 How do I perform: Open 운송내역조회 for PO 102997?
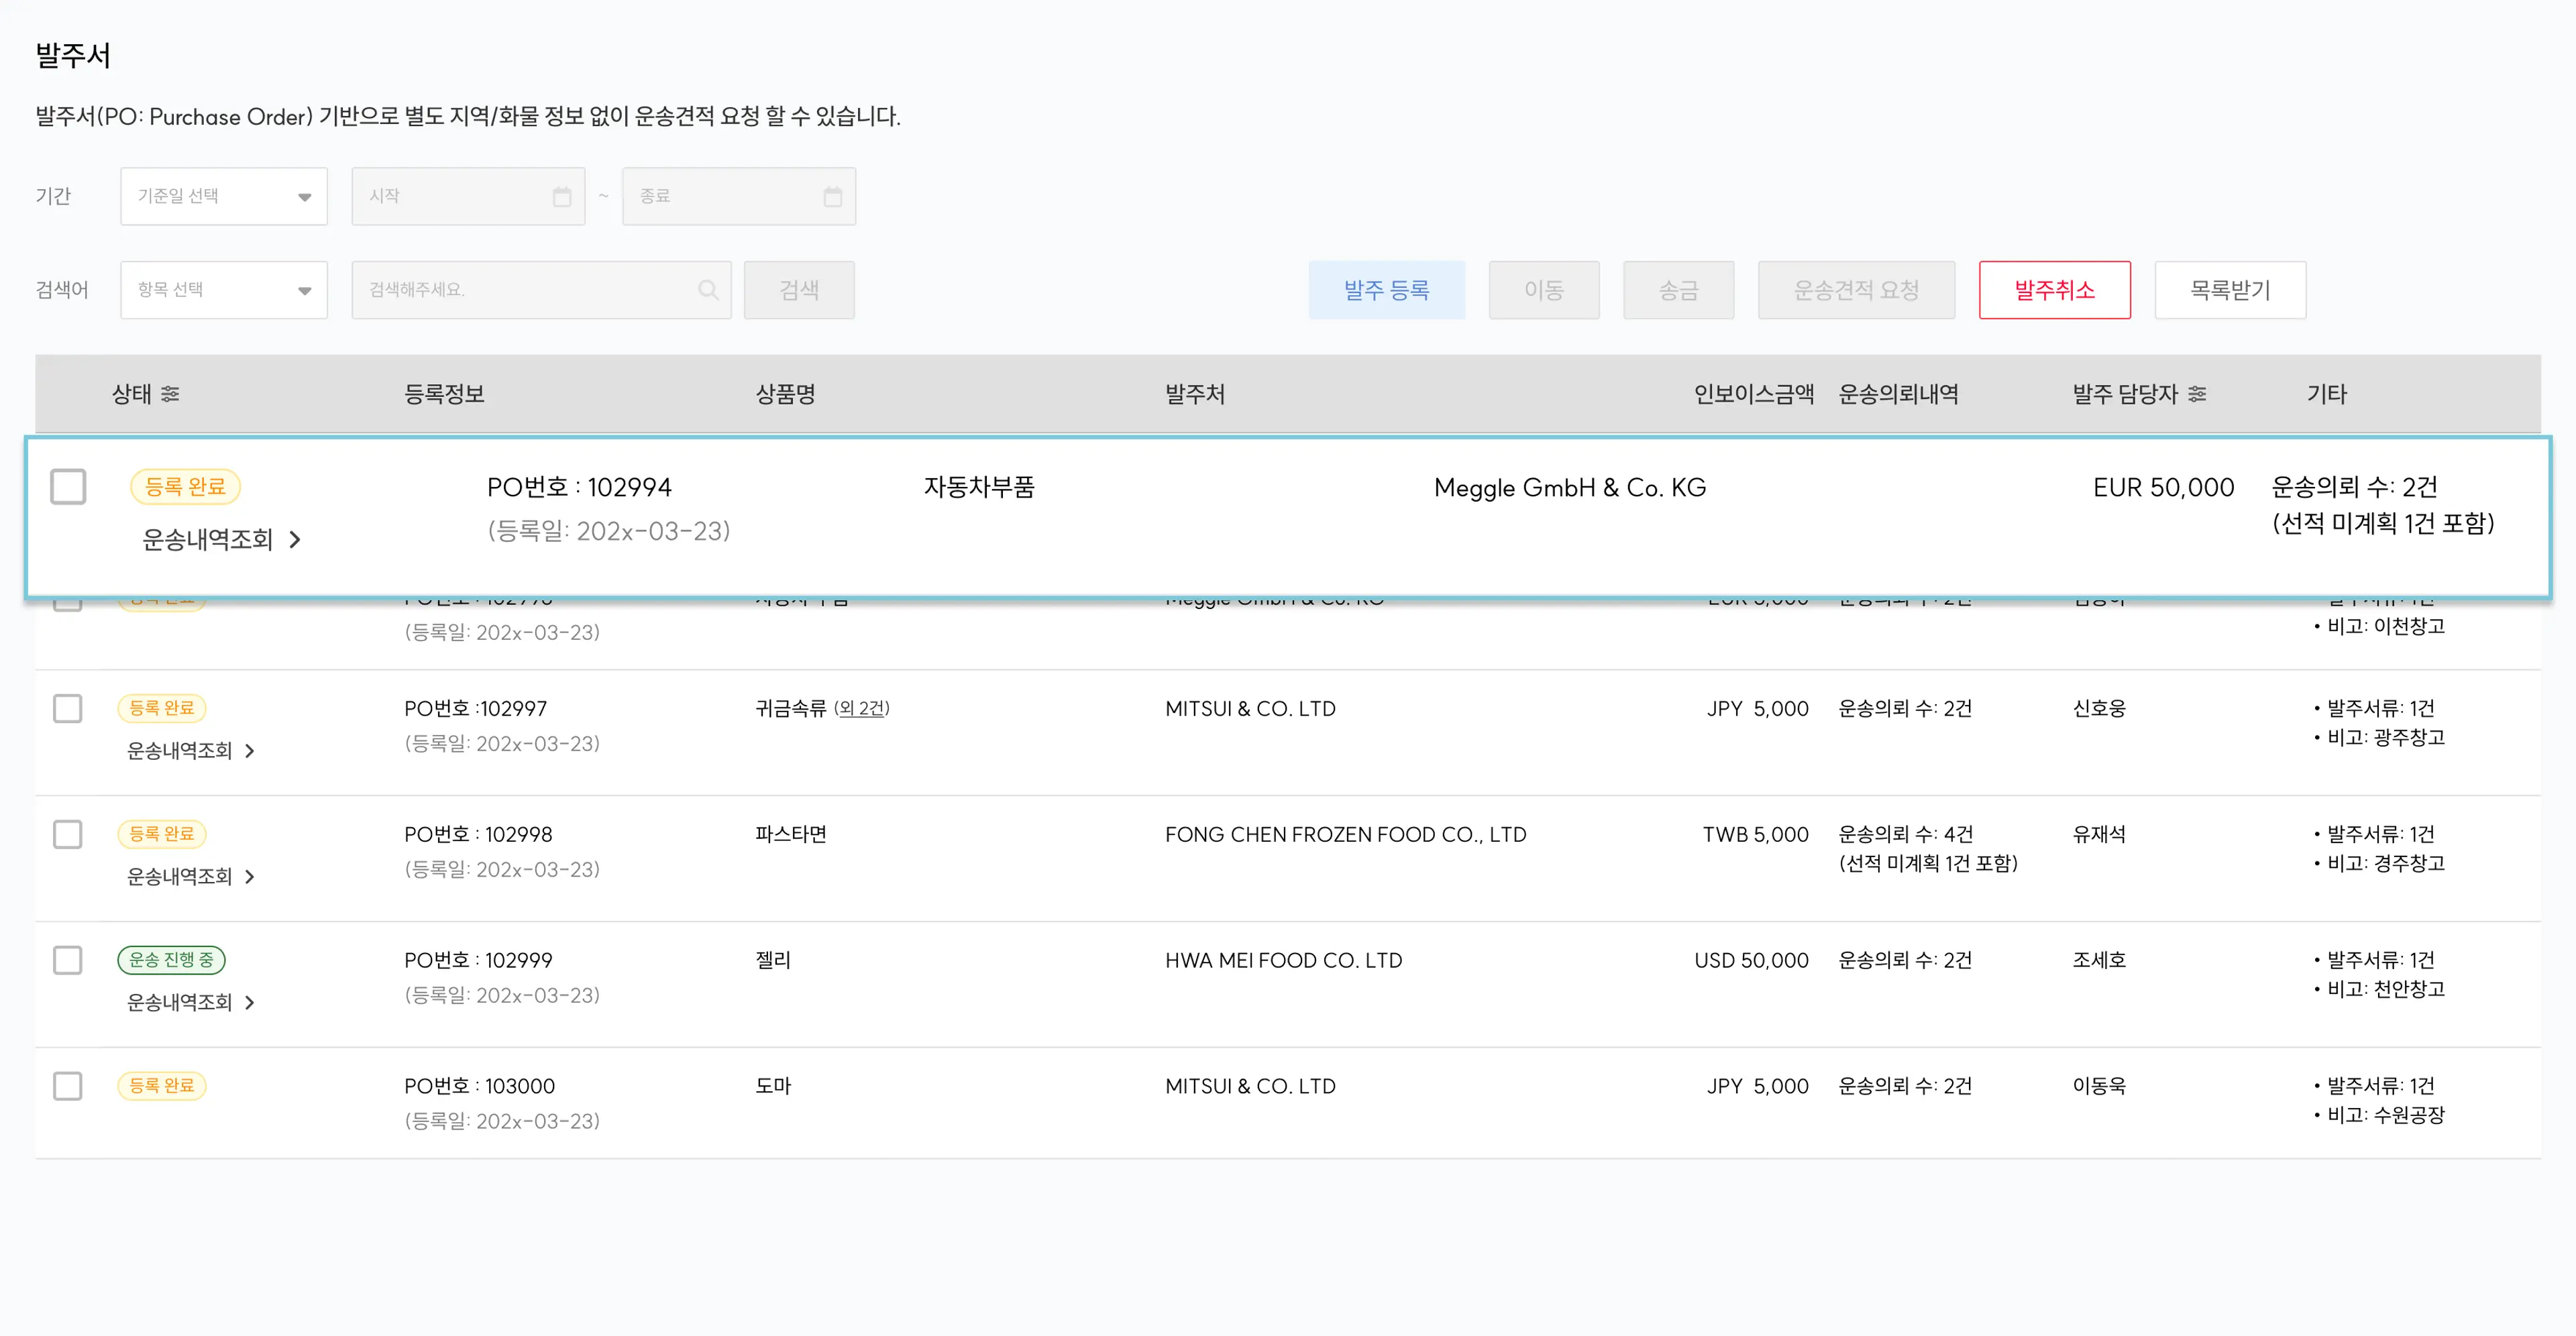191,751
